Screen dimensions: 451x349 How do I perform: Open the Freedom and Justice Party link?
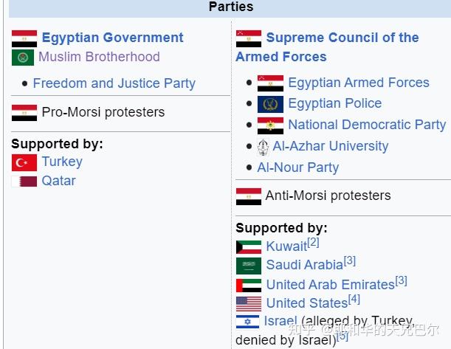pos(114,83)
